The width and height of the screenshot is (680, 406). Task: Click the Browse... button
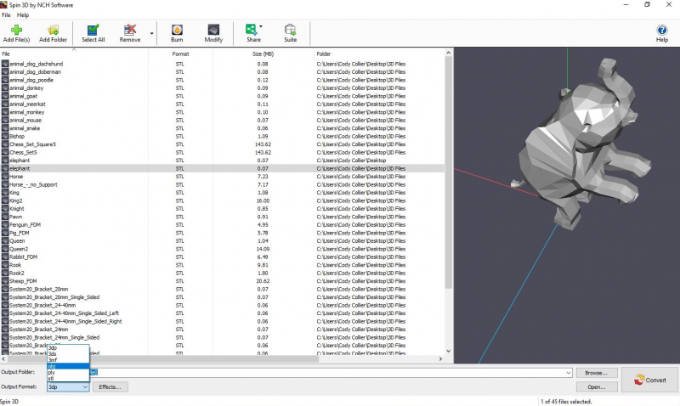[596, 372]
